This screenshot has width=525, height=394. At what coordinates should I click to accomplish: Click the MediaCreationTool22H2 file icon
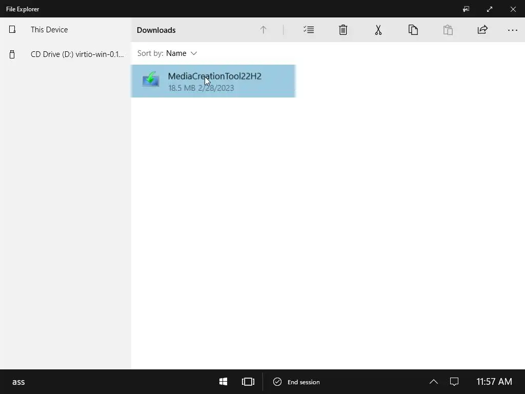(x=151, y=80)
